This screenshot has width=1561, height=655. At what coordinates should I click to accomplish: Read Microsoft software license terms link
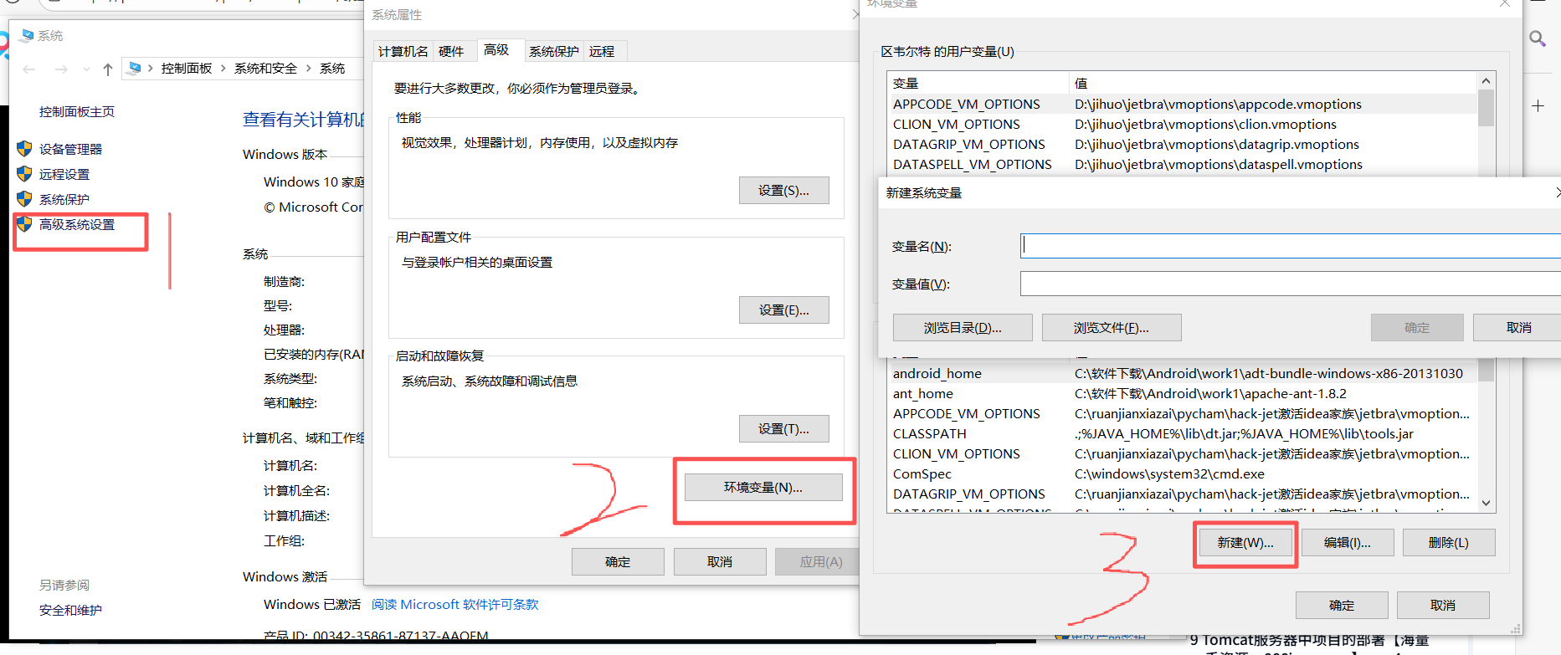(455, 604)
